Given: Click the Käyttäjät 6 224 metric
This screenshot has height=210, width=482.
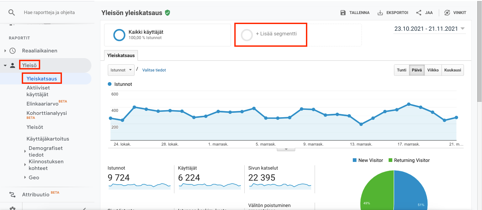Looking at the screenshot, I should coord(210,178).
